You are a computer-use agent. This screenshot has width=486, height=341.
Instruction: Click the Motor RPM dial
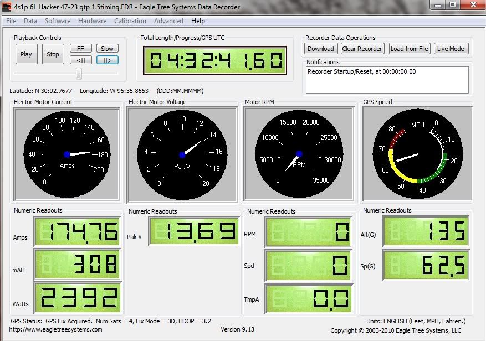(x=299, y=154)
